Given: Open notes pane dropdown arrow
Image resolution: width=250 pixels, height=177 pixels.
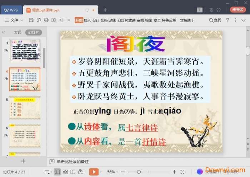Looking at the screenshot, I should (x=51, y=172).
